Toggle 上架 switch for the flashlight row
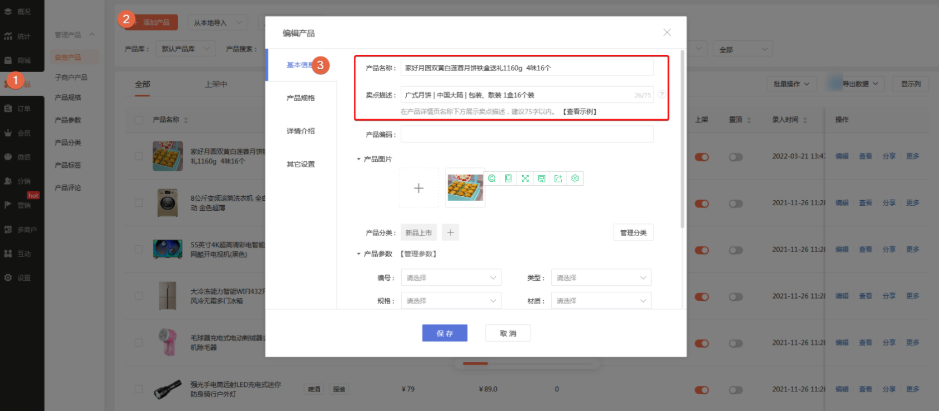Screen dimensions: 939x411 (701, 390)
